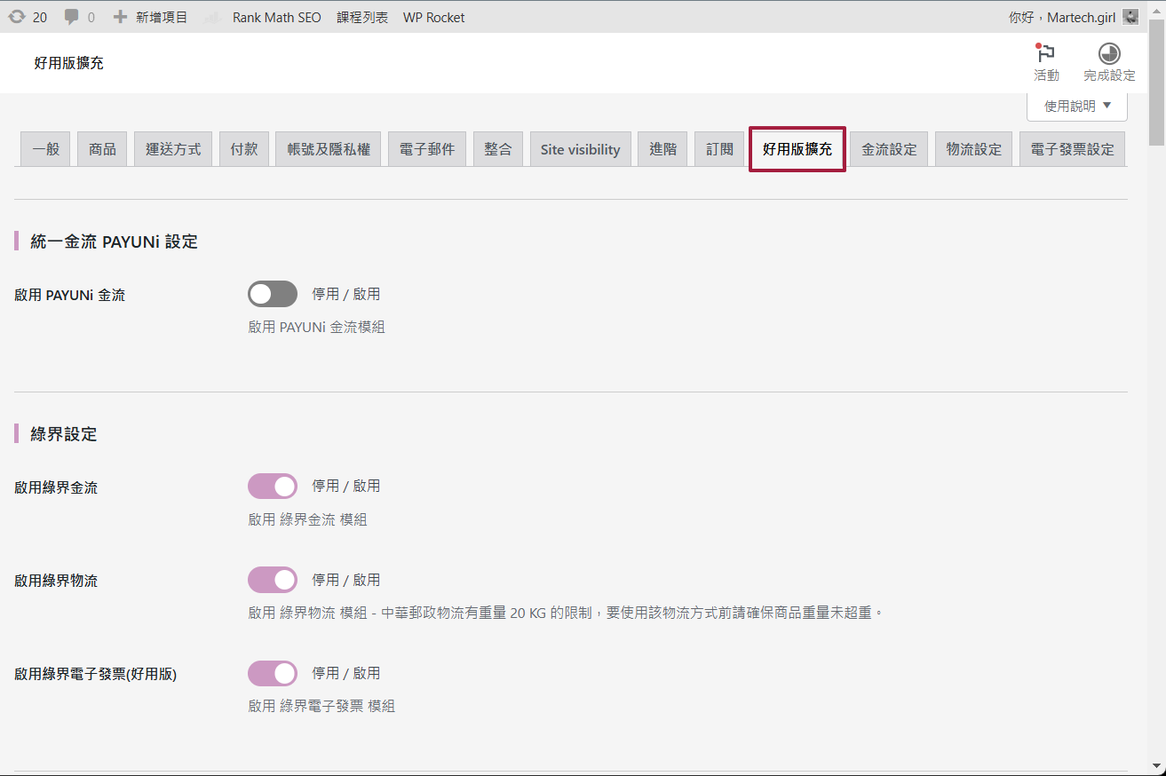Click the 完成設定 progress circle icon

(1109, 53)
